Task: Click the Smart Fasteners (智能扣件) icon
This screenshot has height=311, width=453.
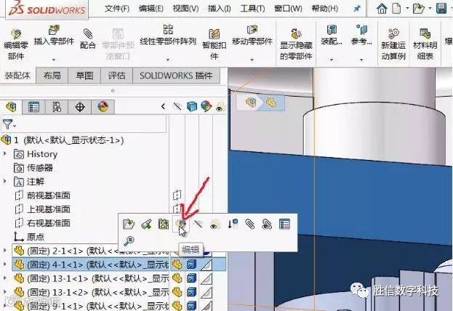Action: (214, 34)
